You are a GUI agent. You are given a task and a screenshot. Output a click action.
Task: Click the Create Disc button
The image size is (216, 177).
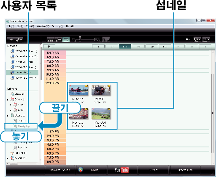pos(185,170)
